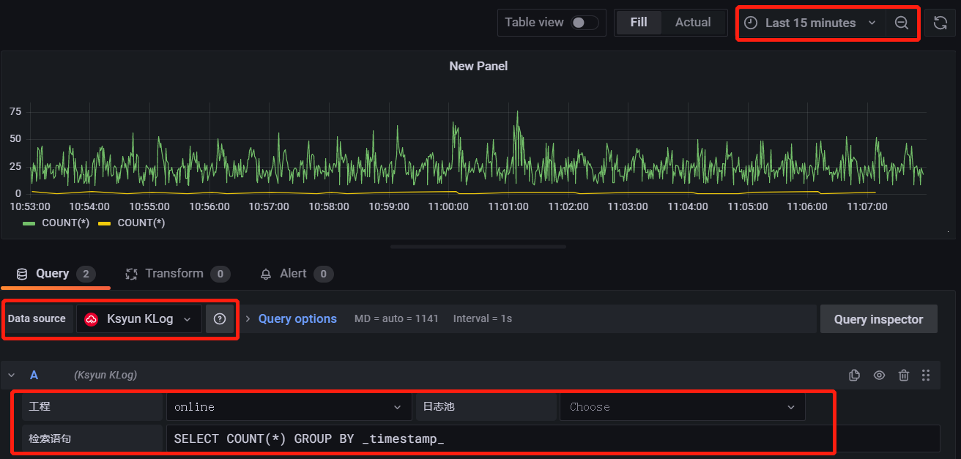Select the Fill display option

(639, 23)
